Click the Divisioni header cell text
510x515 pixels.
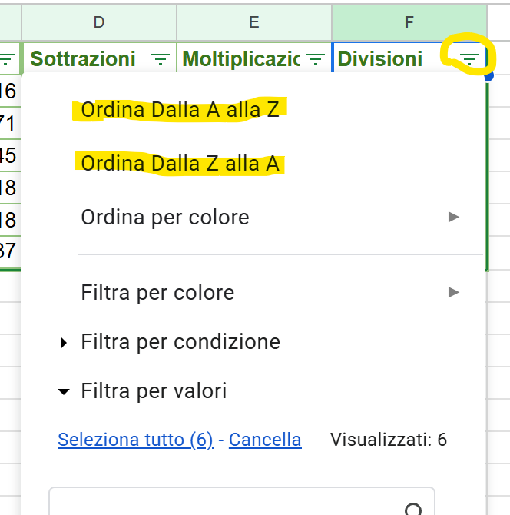point(380,59)
